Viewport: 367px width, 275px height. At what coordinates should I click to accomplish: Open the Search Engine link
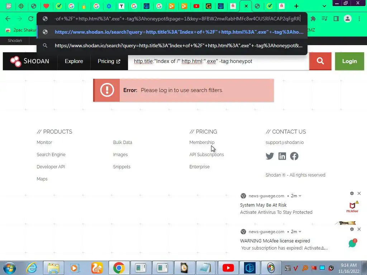pyautogui.click(x=51, y=155)
